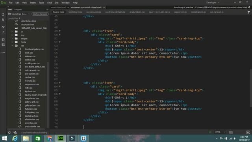Select navbar.css in the Files panel
Image resolution: width=252 pixels, height=142 pixels.
[x=30, y=77]
